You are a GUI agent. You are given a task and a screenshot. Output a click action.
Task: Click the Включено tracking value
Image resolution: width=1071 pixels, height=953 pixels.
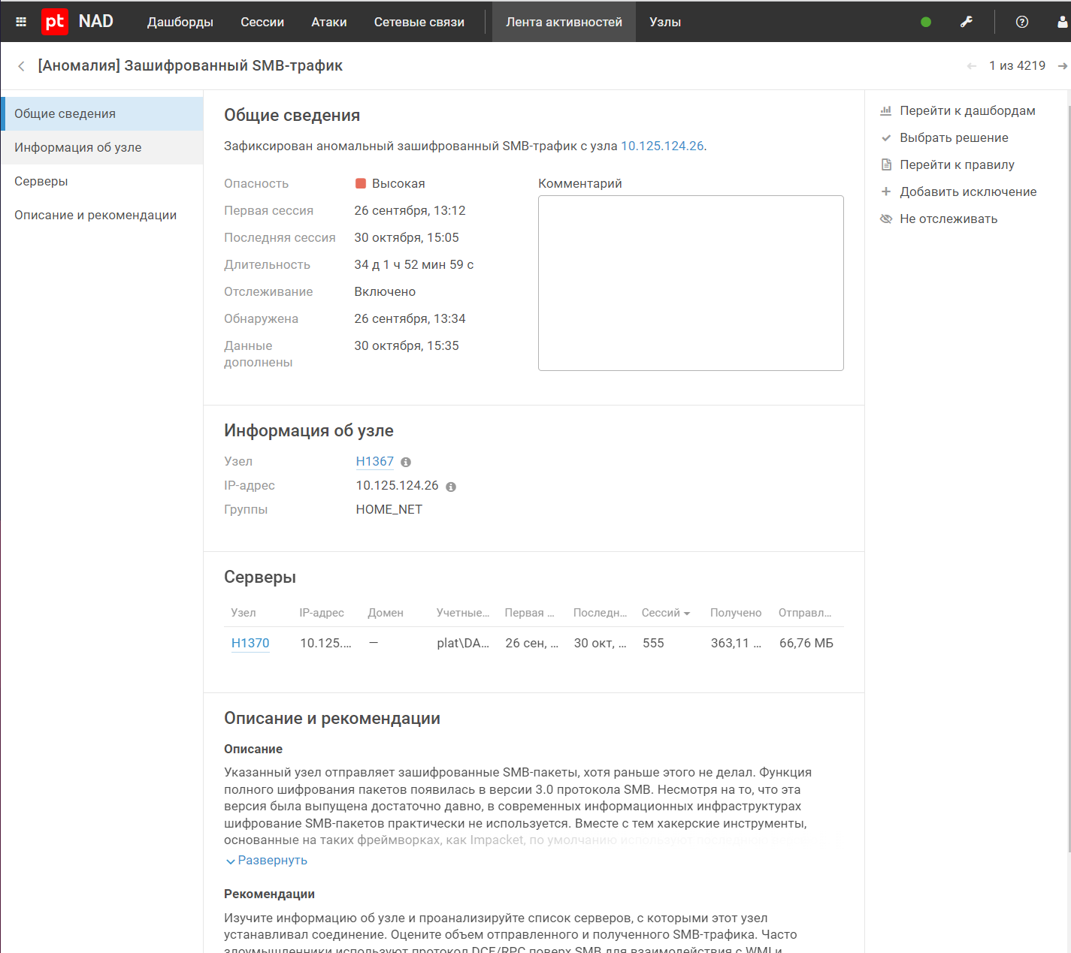pyautogui.click(x=385, y=291)
